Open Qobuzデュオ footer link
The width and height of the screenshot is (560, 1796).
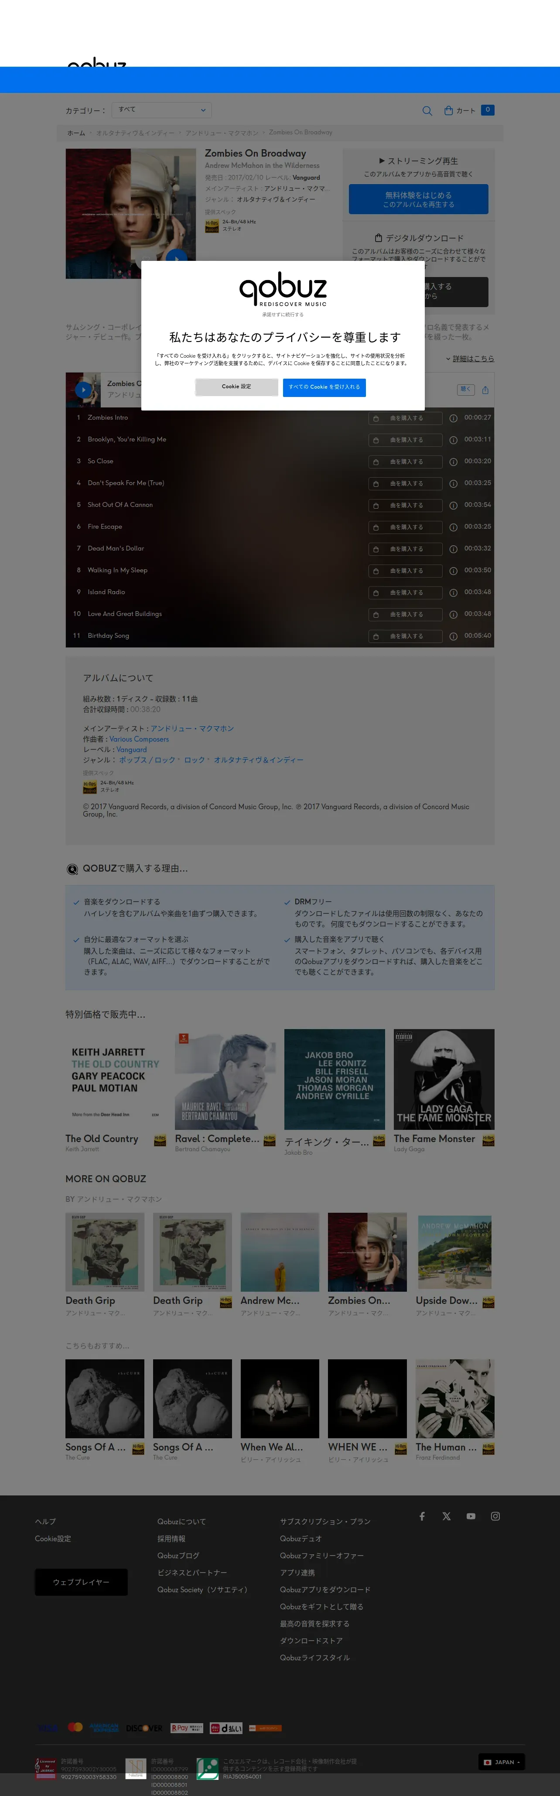pyautogui.click(x=300, y=1539)
